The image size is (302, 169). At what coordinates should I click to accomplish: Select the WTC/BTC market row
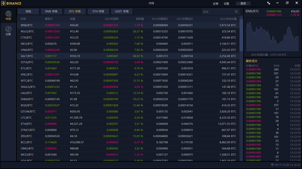click(128, 81)
